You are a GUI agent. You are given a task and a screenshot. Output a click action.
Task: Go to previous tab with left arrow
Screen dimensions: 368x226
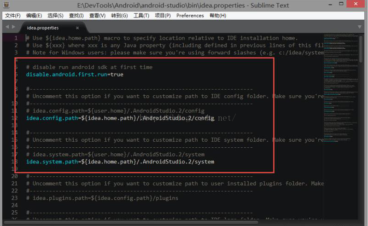pos(7,27)
